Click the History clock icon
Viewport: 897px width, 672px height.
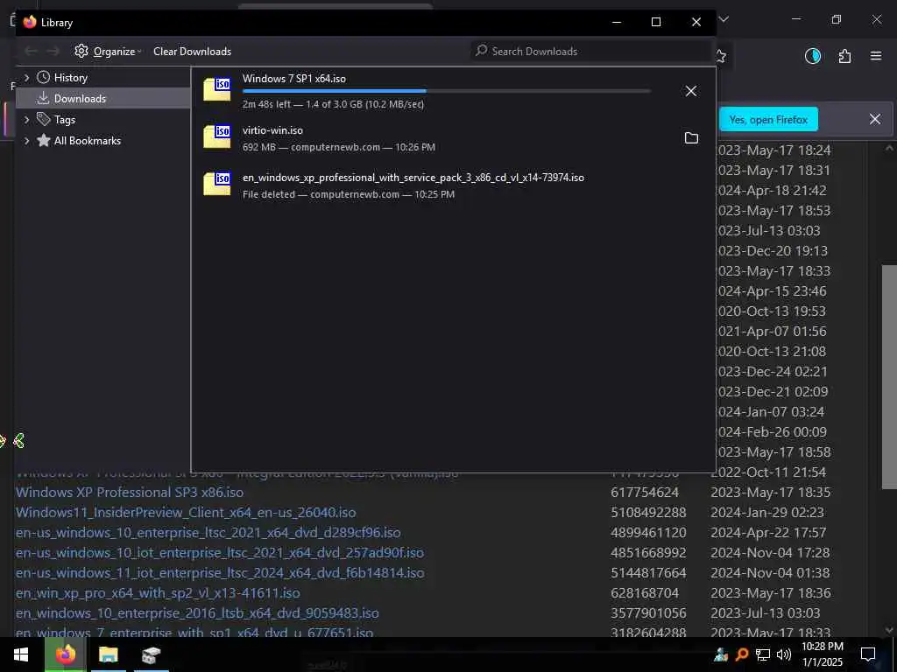coord(44,77)
